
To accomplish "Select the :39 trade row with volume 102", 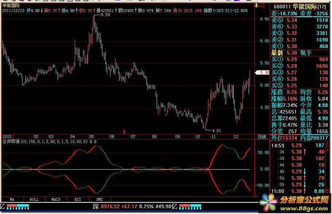I will (298, 159).
